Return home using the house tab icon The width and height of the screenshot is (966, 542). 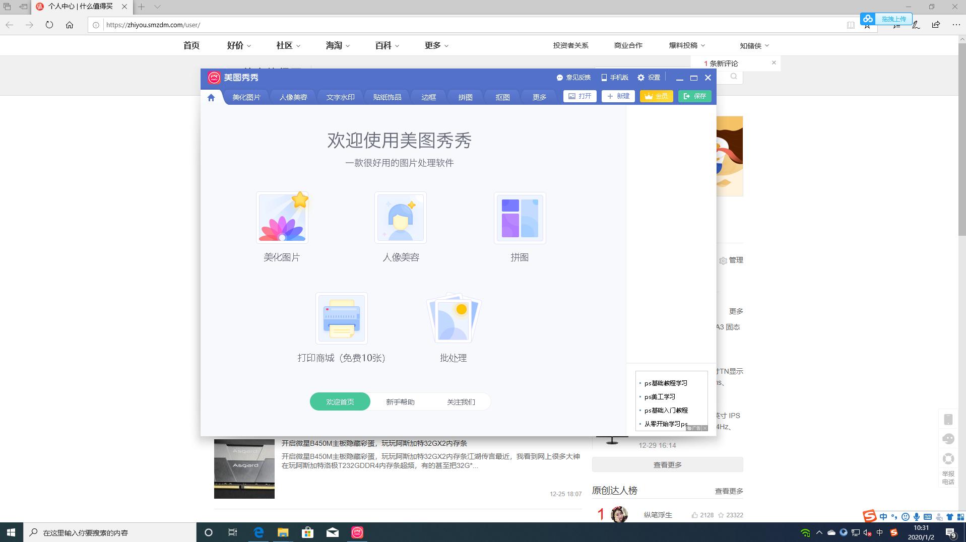tap(211, 97)
